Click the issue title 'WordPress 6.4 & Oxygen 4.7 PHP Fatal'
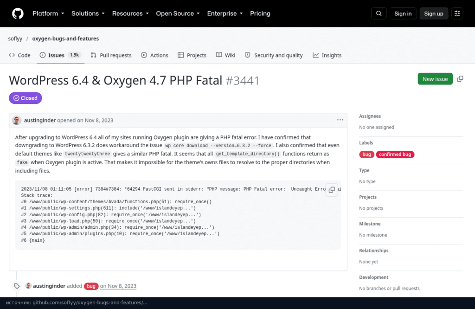475x309 pixels. [x=116, y=81]
